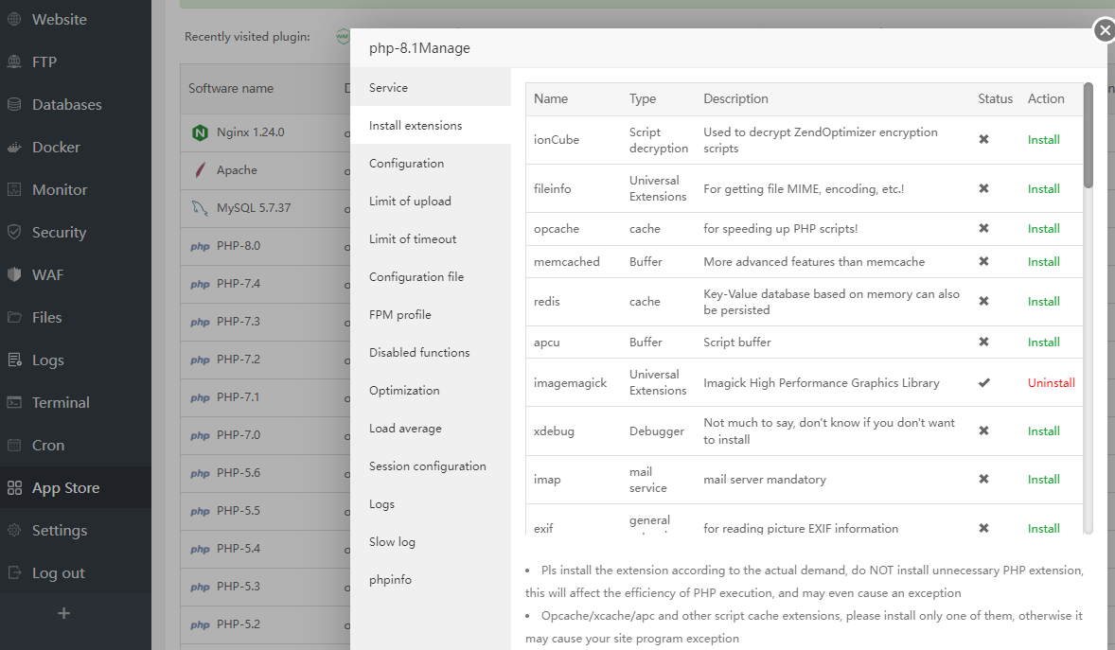Switch to the FPM profile tab
The height and width of the screenshot is (650, 1115).
click(x=399, y=315)
